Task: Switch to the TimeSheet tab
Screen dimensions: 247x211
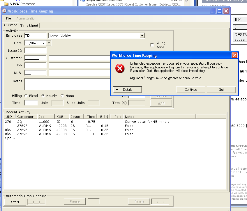Action: tap(29, 26)
